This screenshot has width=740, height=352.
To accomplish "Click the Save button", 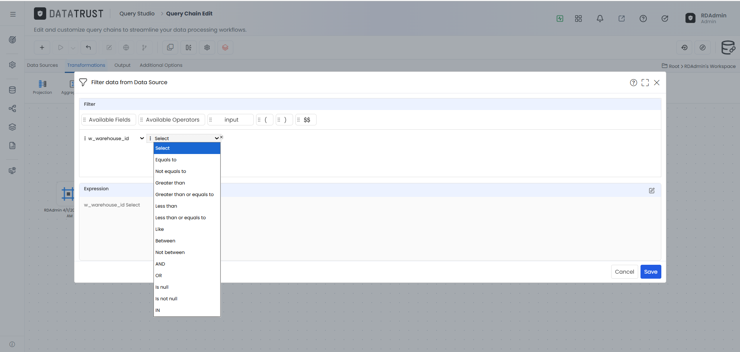I will [651, 272].
